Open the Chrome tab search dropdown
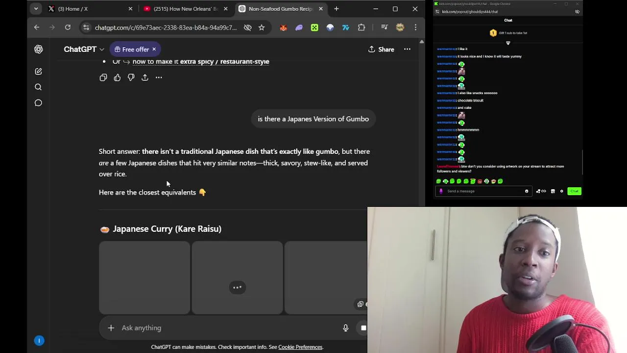Viewport: 627px width, 353px height. pyautogui.click(x=36, y=9)
